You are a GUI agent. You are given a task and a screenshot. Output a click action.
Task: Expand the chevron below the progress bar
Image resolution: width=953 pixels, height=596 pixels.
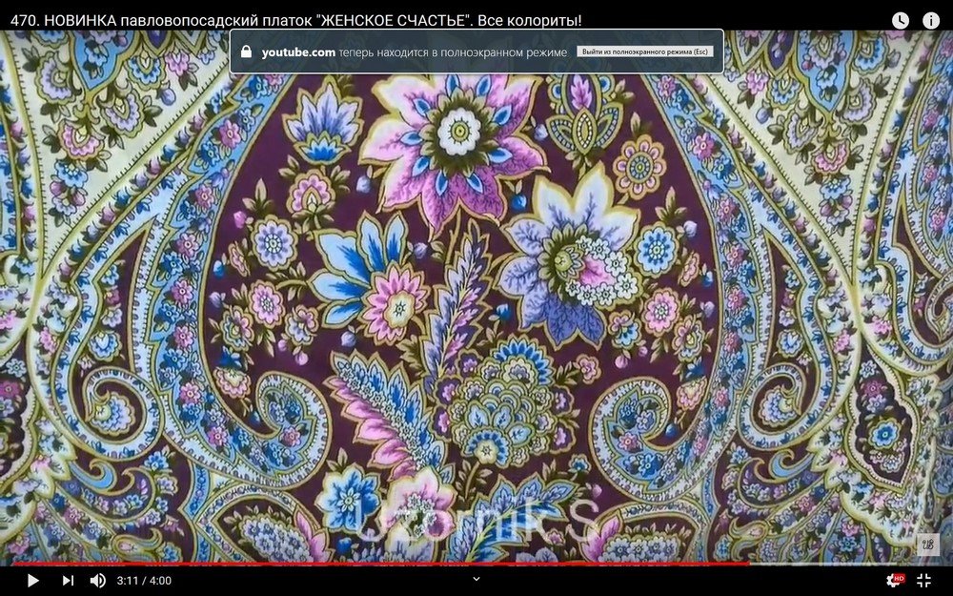[476, 578]
